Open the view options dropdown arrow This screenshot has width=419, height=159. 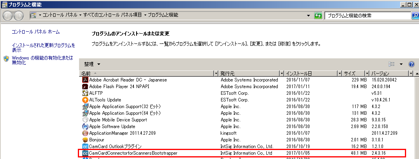(401, 64)
